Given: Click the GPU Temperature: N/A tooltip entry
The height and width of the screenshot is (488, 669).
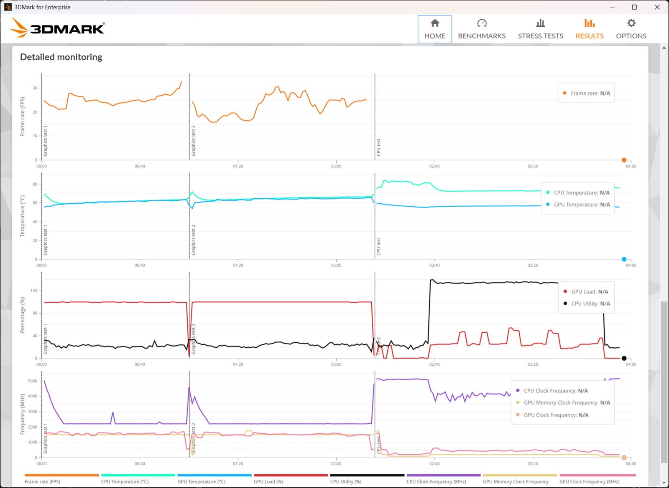Looking at the screenshot, I should [x=578, y=205].
